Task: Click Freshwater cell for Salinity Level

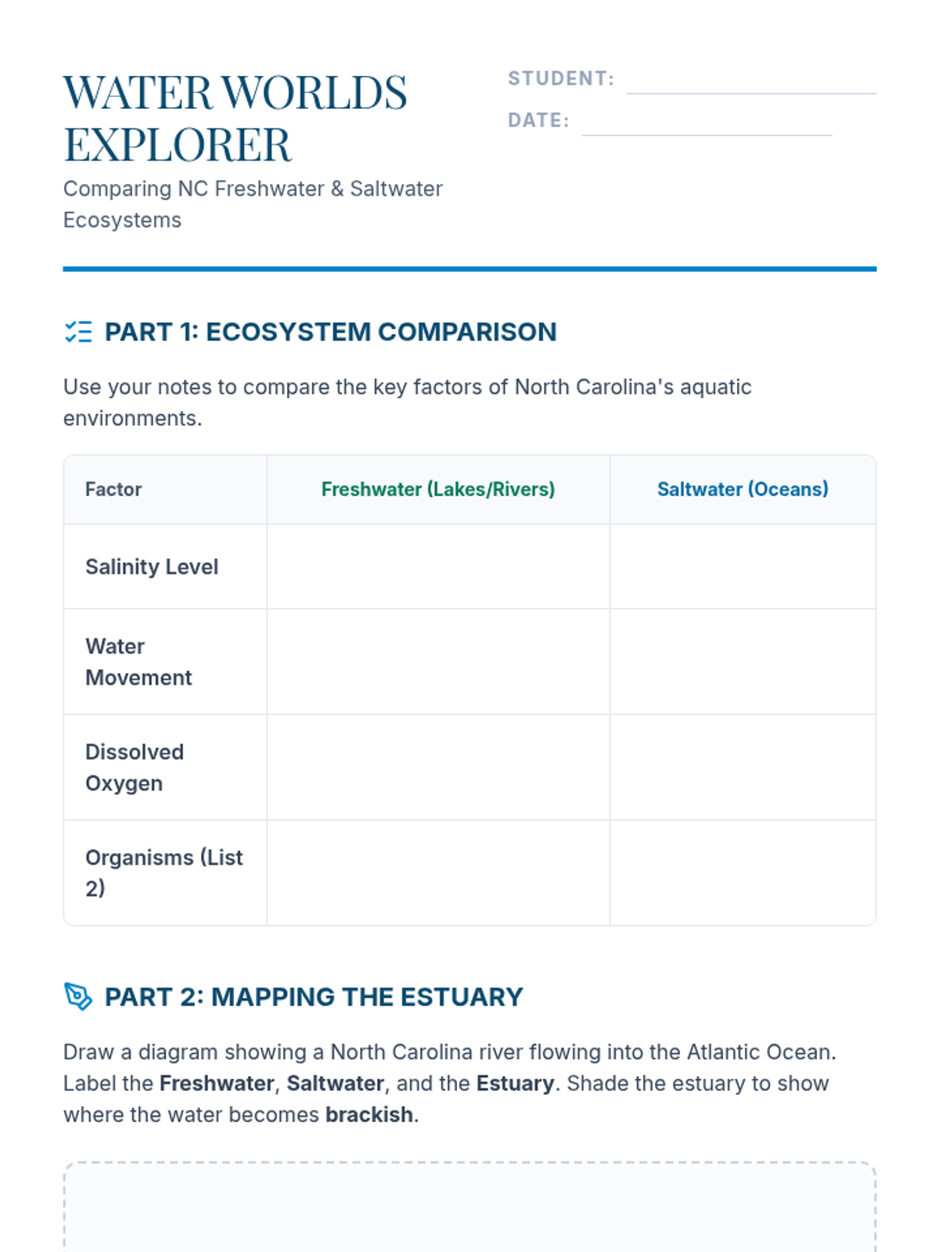Action: (x=438, y=567)
